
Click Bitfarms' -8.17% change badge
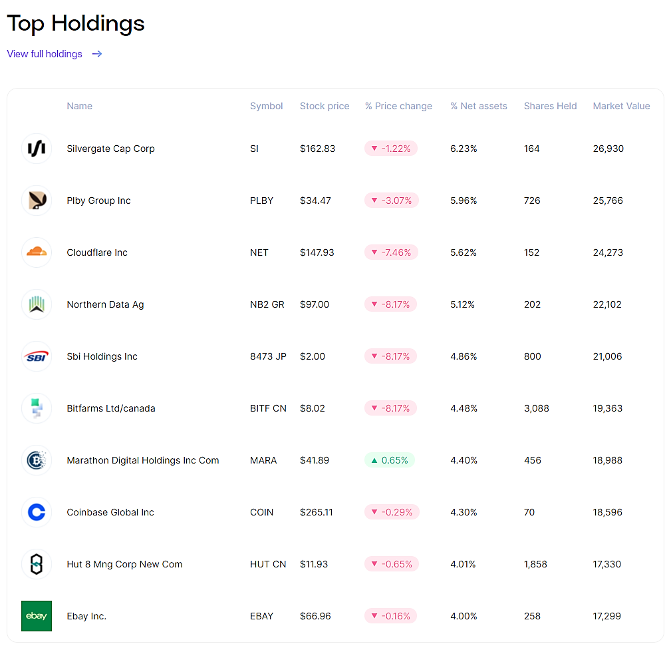(x=390, y=408)
